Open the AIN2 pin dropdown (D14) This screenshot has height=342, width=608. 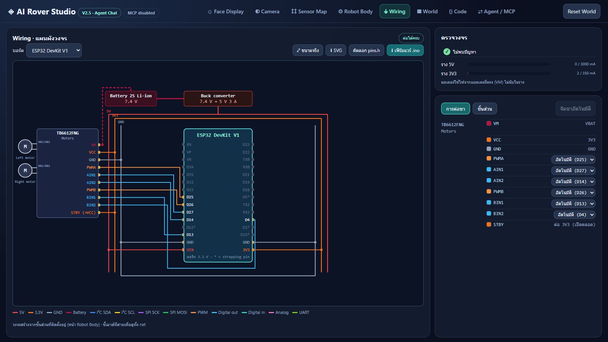573,182
